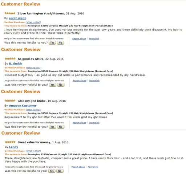Vote Yes on sarah webb's review

point(52,42)
